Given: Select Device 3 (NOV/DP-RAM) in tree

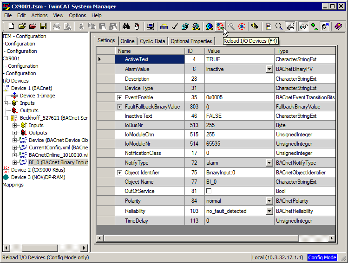Looking at the screenshot, I should [x=38, y=177].
